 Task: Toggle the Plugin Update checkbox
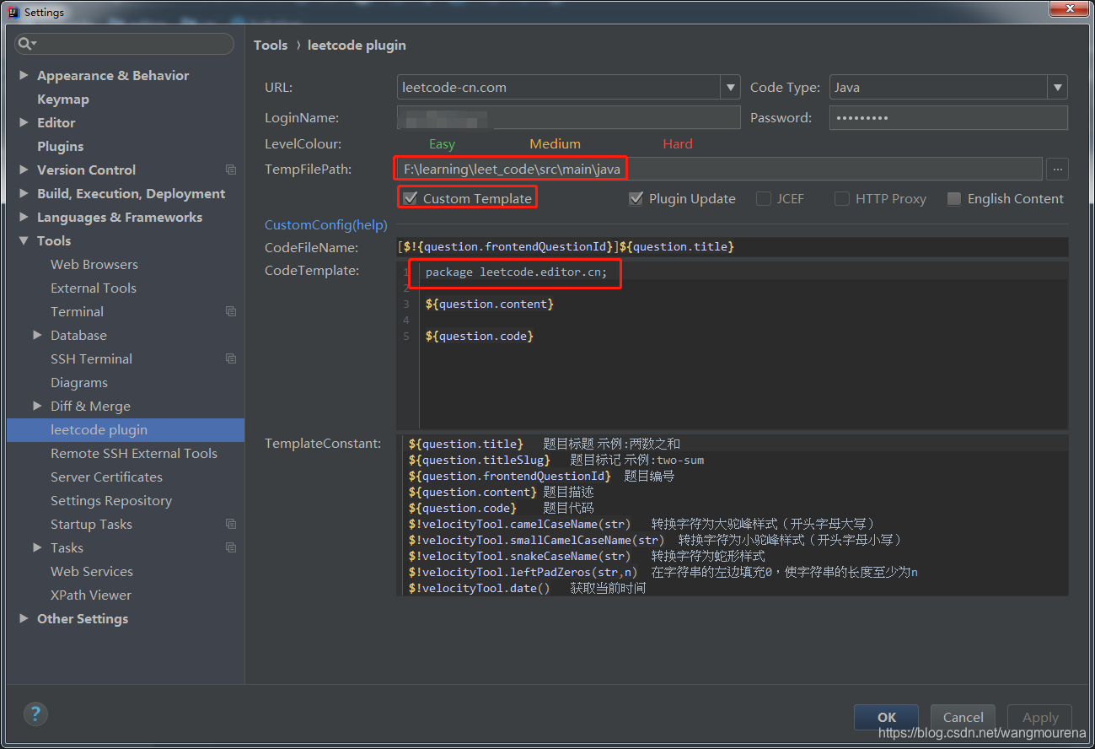(636, 199)
